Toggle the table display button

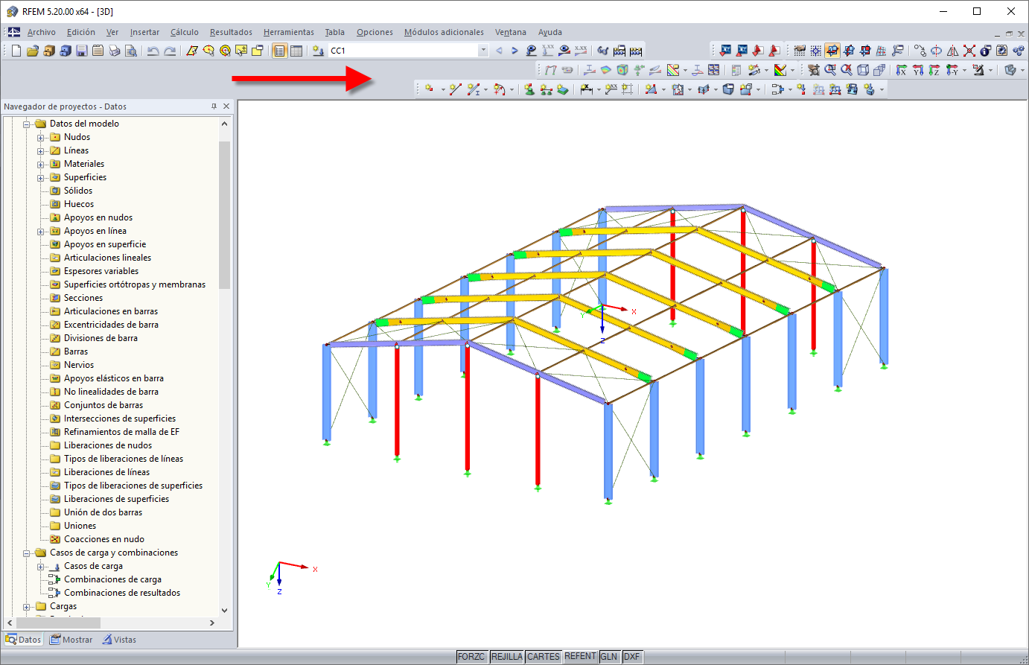coord(296,51)
